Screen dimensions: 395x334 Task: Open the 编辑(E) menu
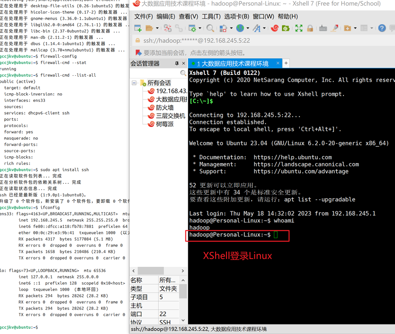pos(166,16)
